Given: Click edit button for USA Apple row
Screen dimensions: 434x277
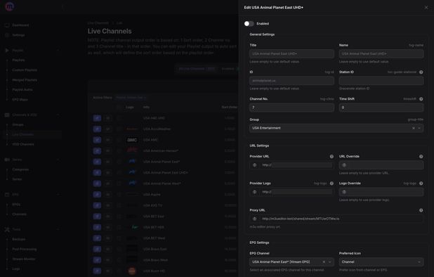Looking at the screenshot, I should [x=97, y=195].
